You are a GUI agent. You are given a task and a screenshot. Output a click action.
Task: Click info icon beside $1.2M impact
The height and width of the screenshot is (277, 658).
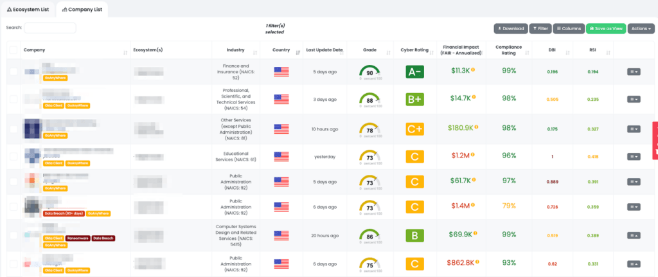coord(472,155)
